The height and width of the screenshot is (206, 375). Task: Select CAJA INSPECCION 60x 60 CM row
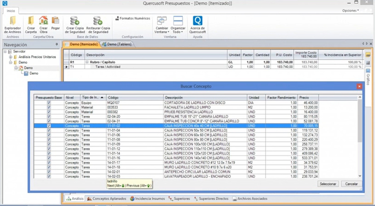point(176,135)
